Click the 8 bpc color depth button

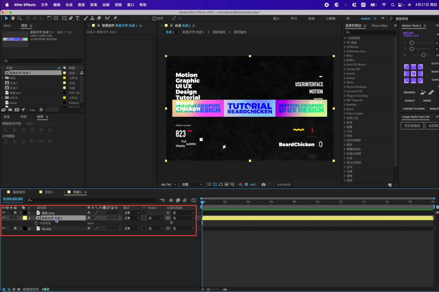point(32,110)
